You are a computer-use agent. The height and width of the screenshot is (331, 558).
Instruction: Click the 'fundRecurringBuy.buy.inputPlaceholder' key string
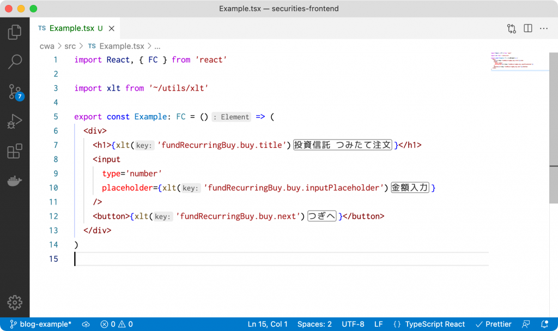(x=294, y=188)
